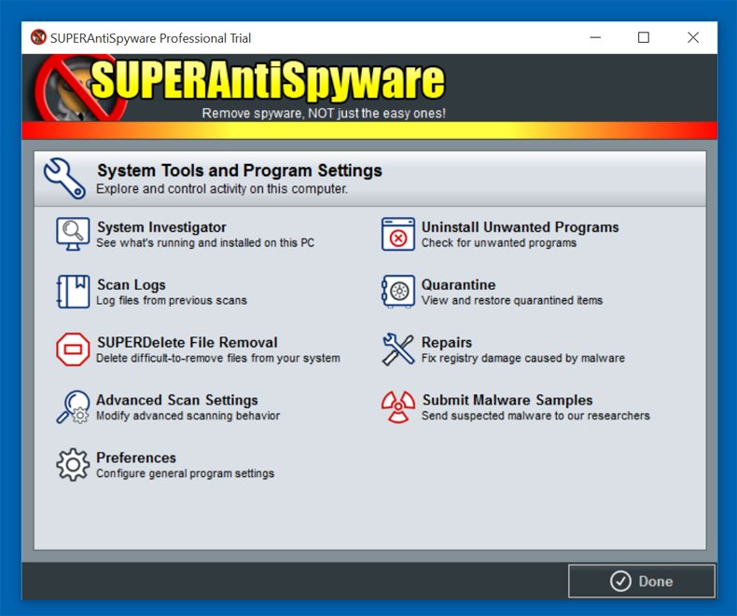Click the Preferences gear icon

coord(73,465)
